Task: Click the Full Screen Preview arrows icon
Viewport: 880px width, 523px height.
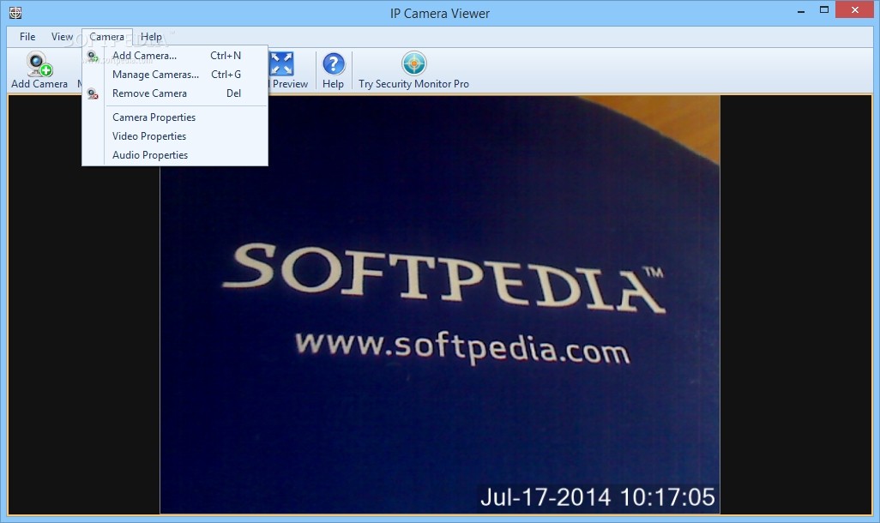Action: [281, 64]
